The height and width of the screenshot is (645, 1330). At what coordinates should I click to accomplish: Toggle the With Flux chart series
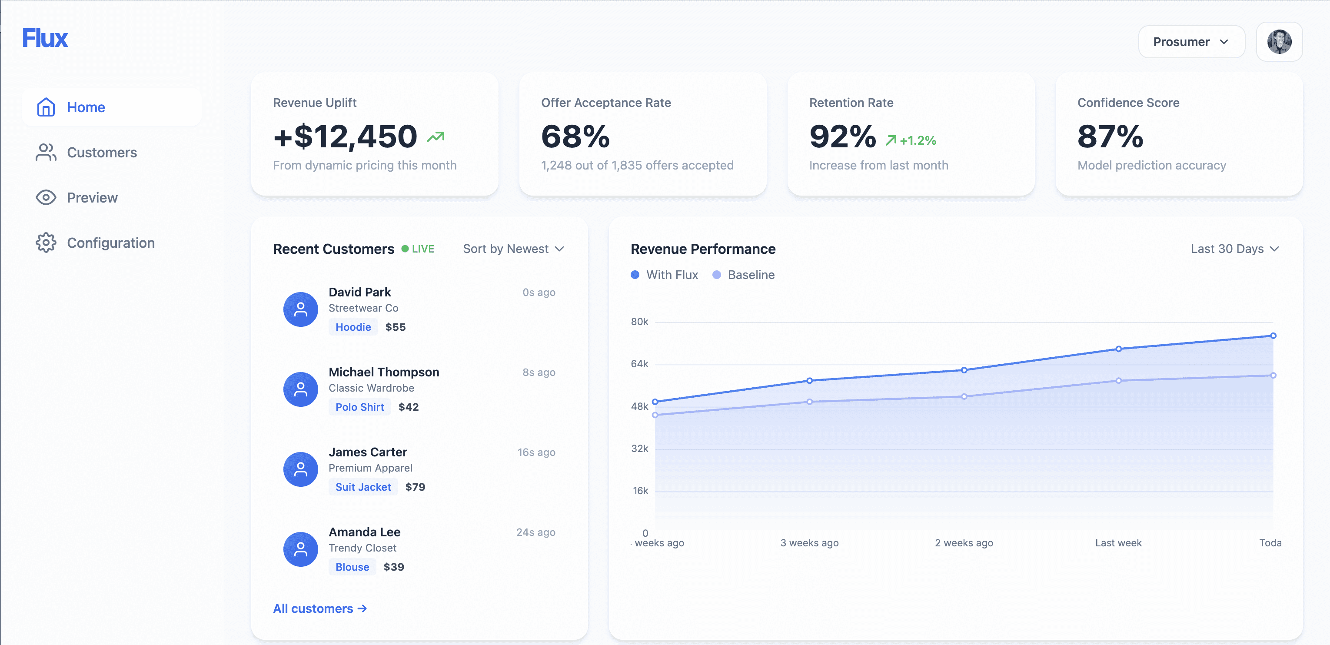pos(665,275)
